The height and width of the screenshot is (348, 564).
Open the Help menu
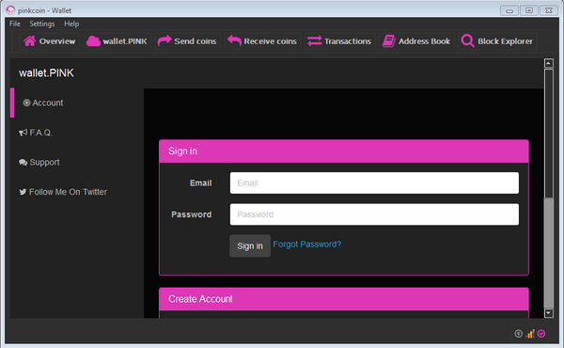[x=71, y=24]
